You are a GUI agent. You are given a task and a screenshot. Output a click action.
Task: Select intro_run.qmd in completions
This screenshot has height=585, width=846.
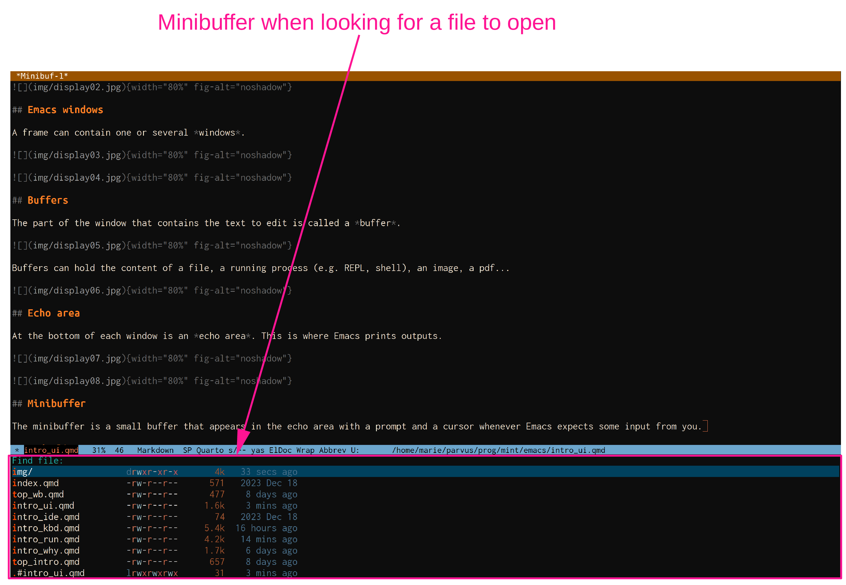(x=46, y=540)
